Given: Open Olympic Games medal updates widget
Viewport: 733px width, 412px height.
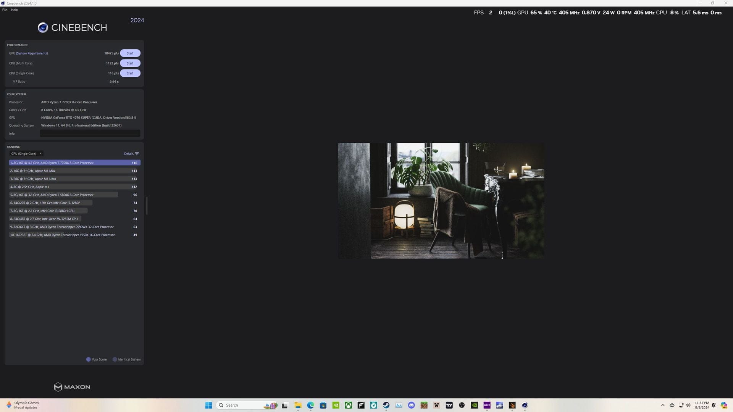Looking at the screenshot, I should pos(23,405).
